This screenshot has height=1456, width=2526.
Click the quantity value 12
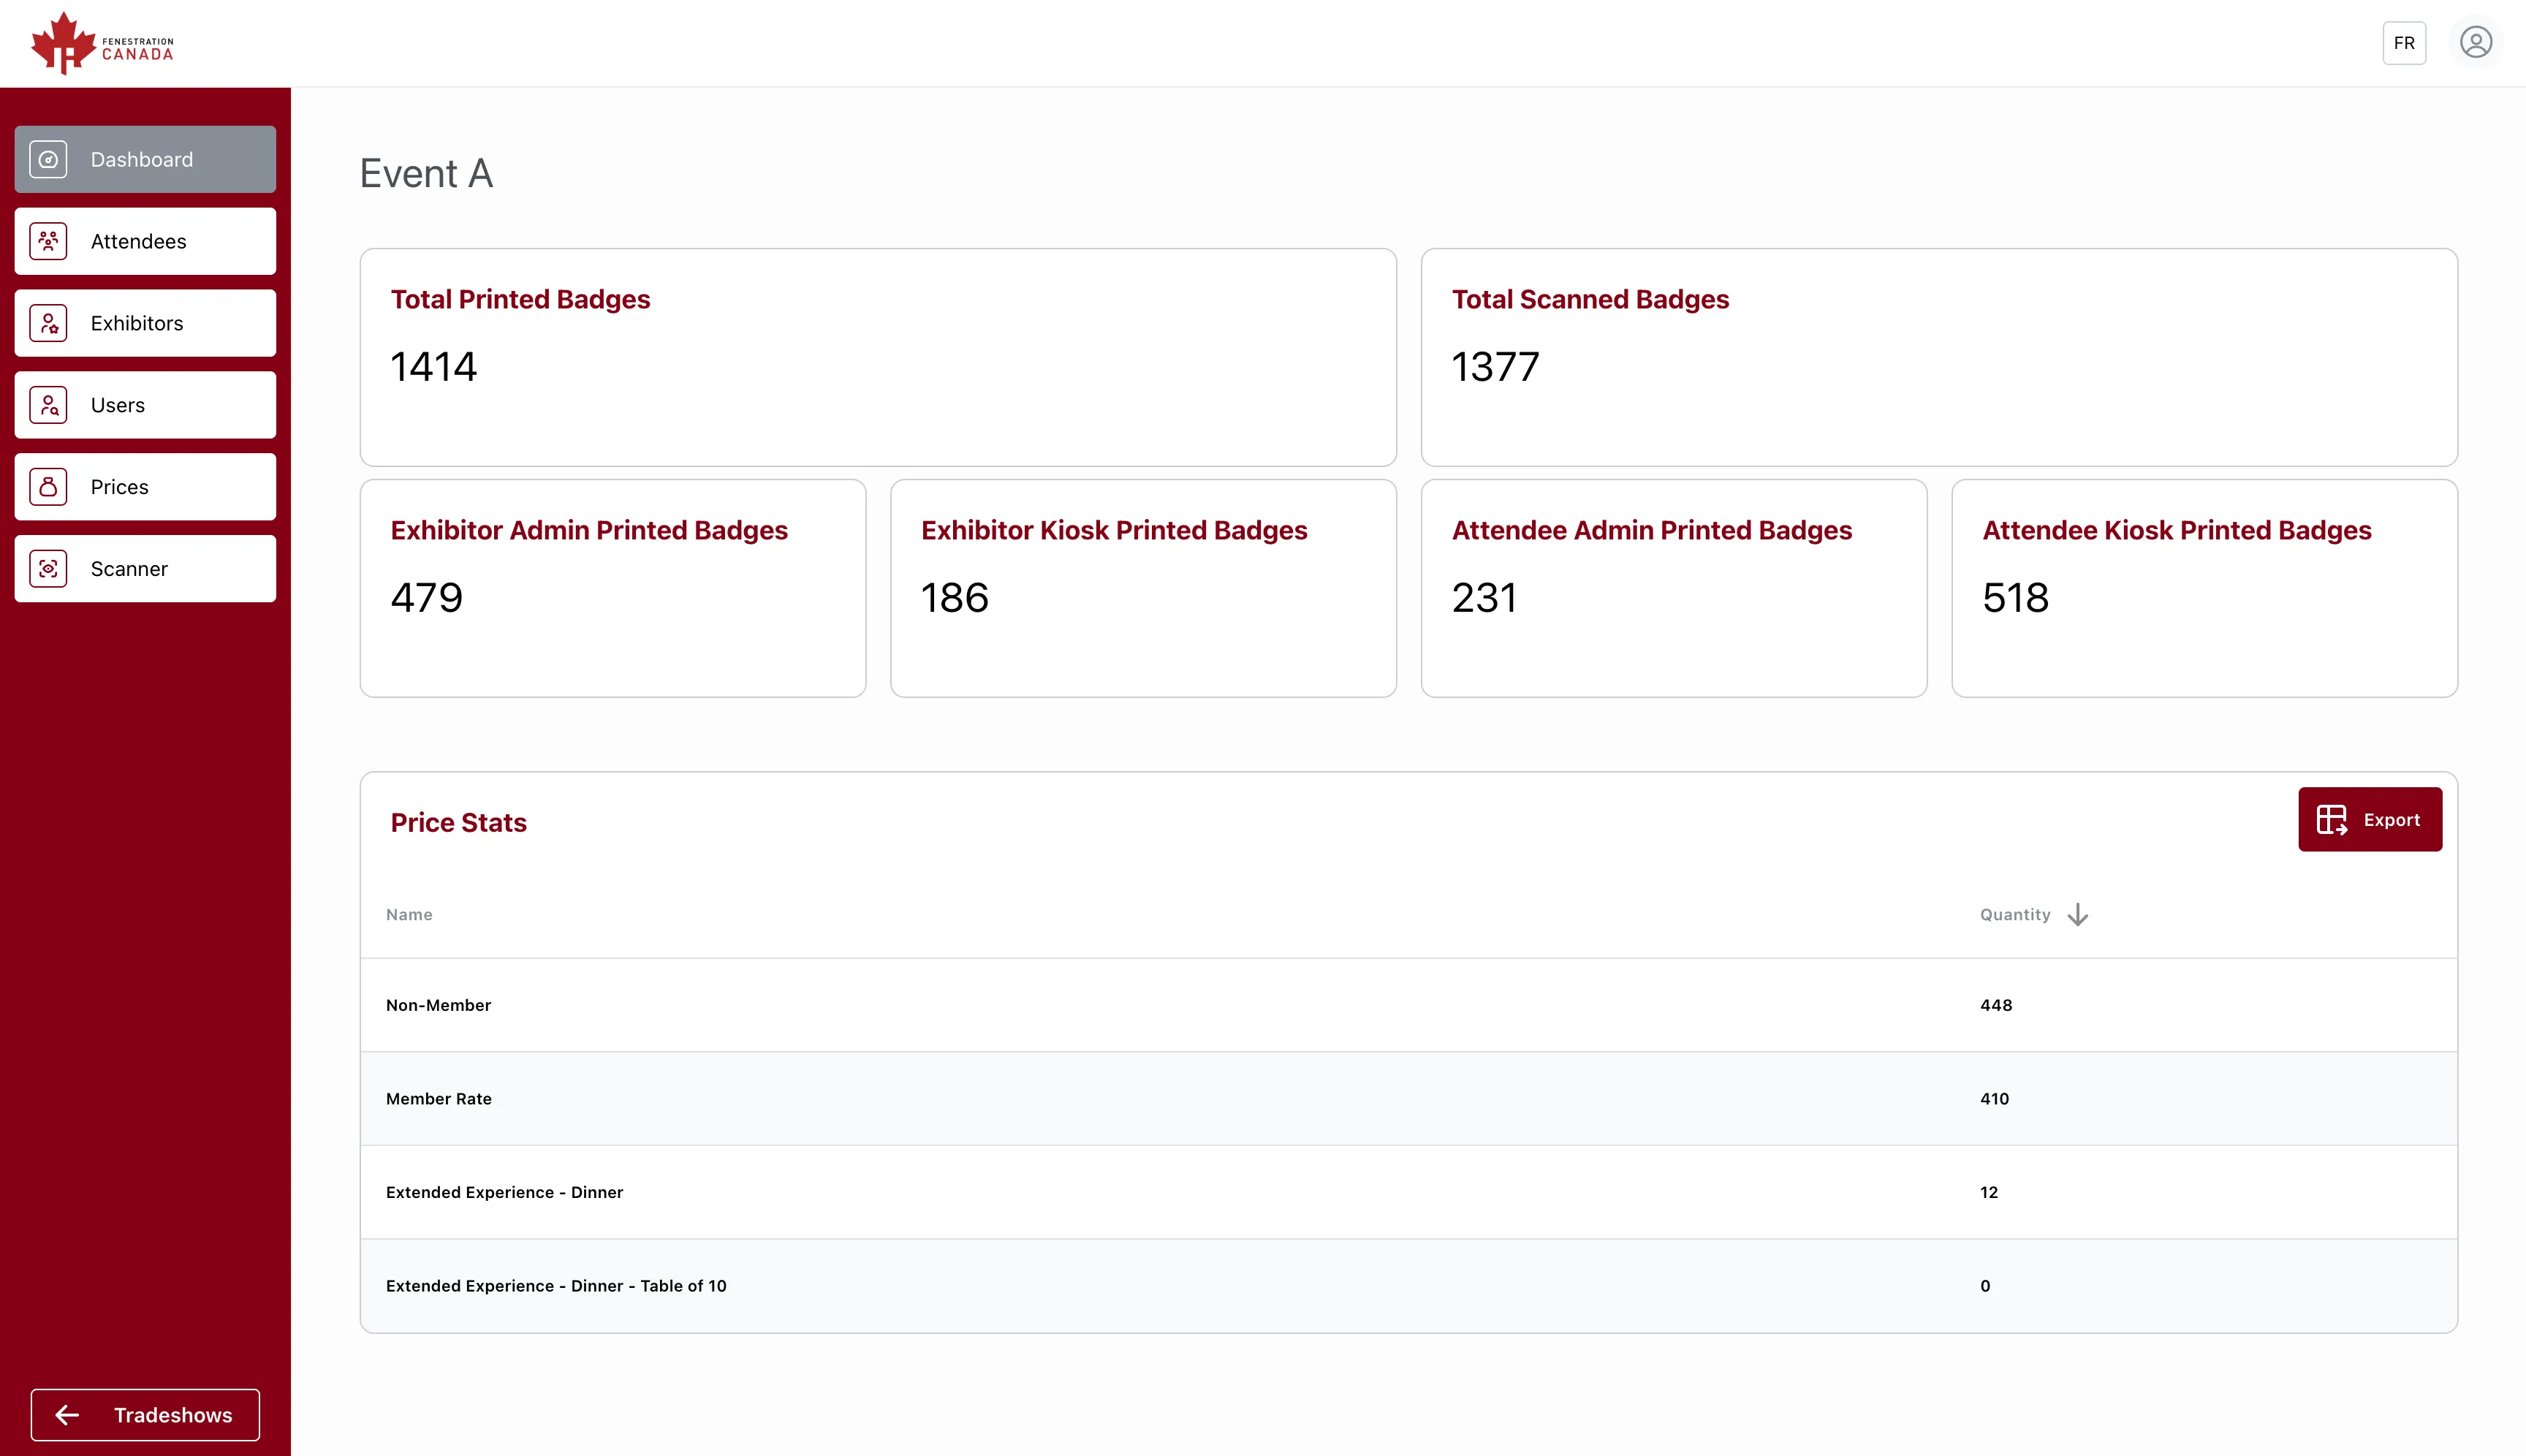pos(1989,1192)
